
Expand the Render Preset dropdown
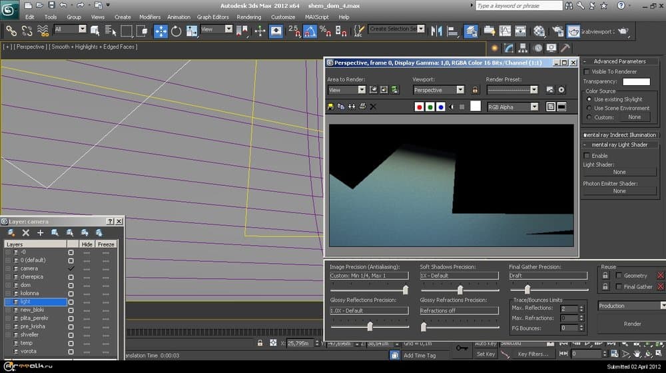(x=512, y=90)
